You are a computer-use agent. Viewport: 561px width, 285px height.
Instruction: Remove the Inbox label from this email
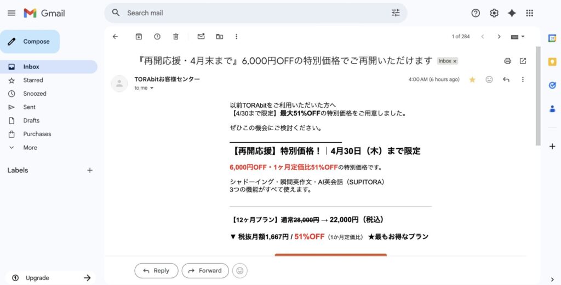455,61
